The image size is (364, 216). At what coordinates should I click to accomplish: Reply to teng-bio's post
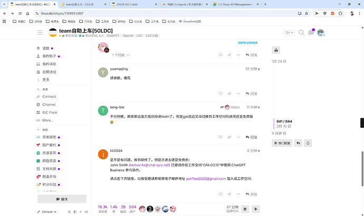click(x=252, y=137)
